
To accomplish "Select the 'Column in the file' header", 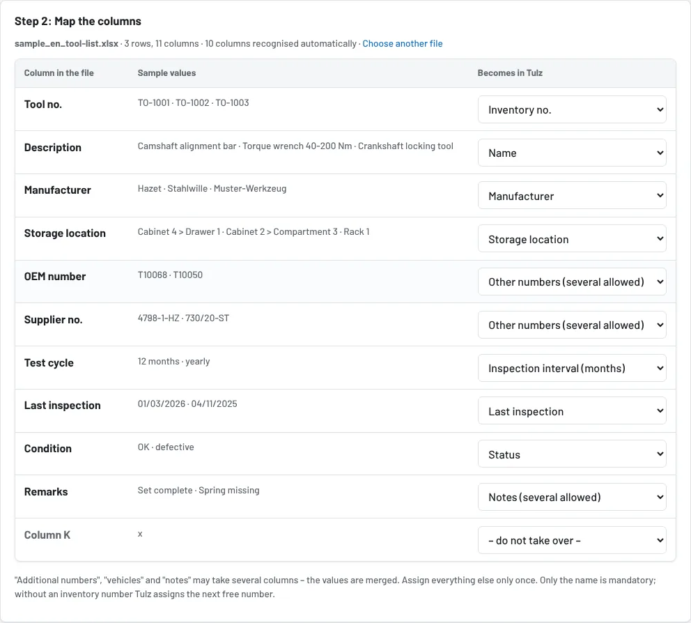I will coord(59,73).
